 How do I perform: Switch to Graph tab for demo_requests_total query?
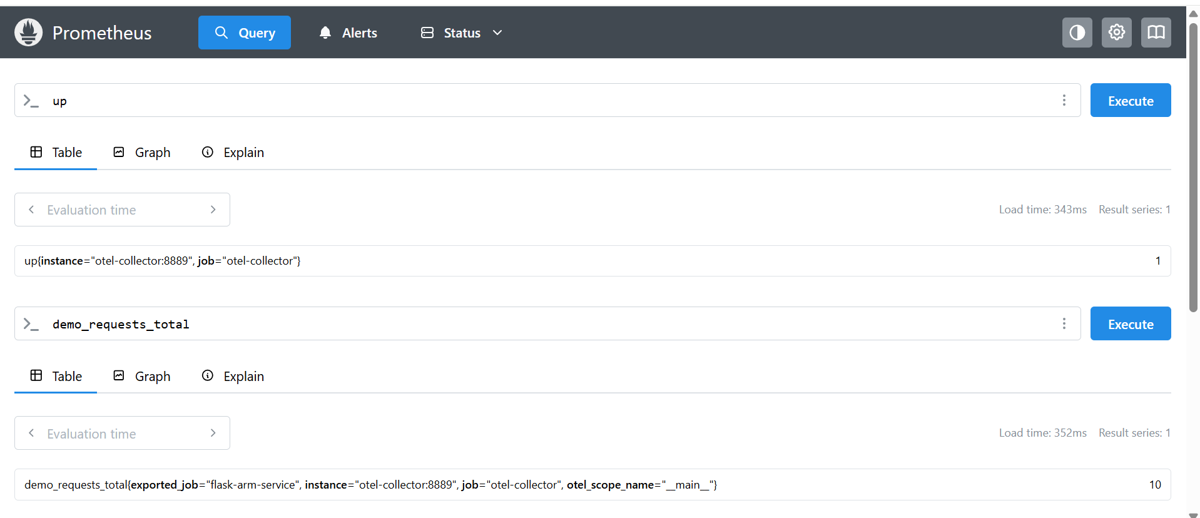[x=141, y=376]
